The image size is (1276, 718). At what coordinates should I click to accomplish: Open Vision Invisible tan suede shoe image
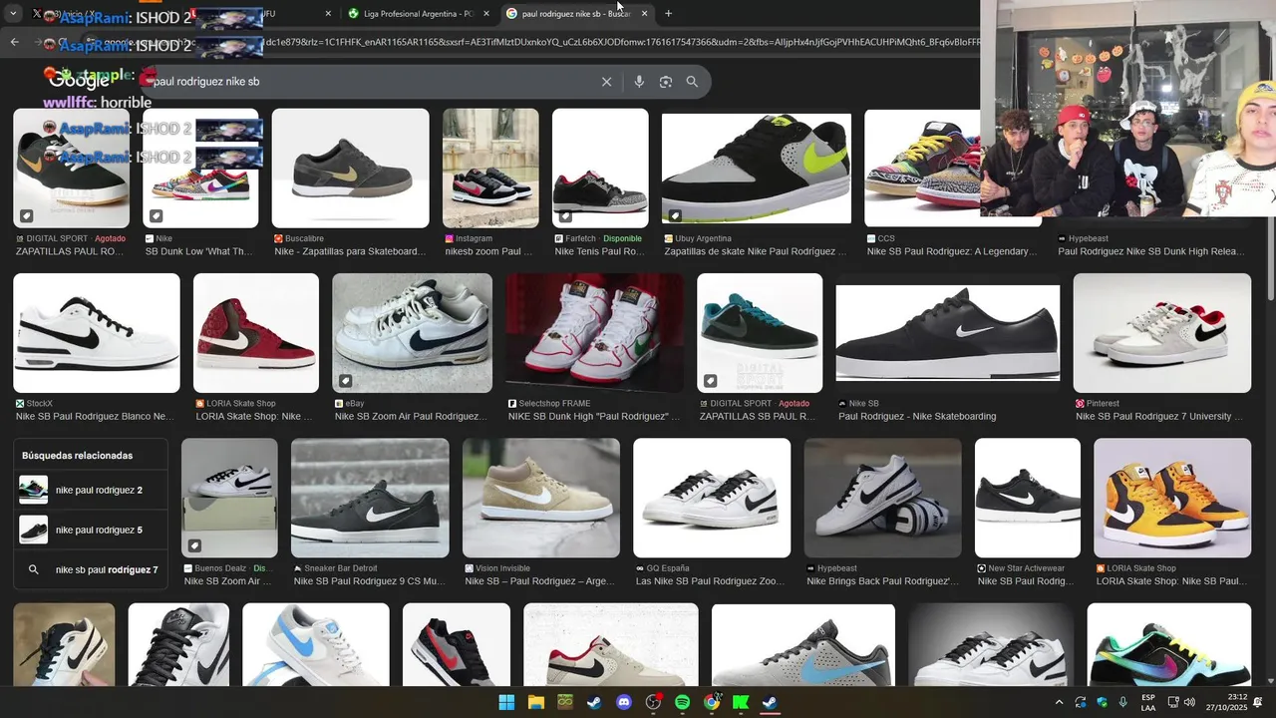coord(541,498)
